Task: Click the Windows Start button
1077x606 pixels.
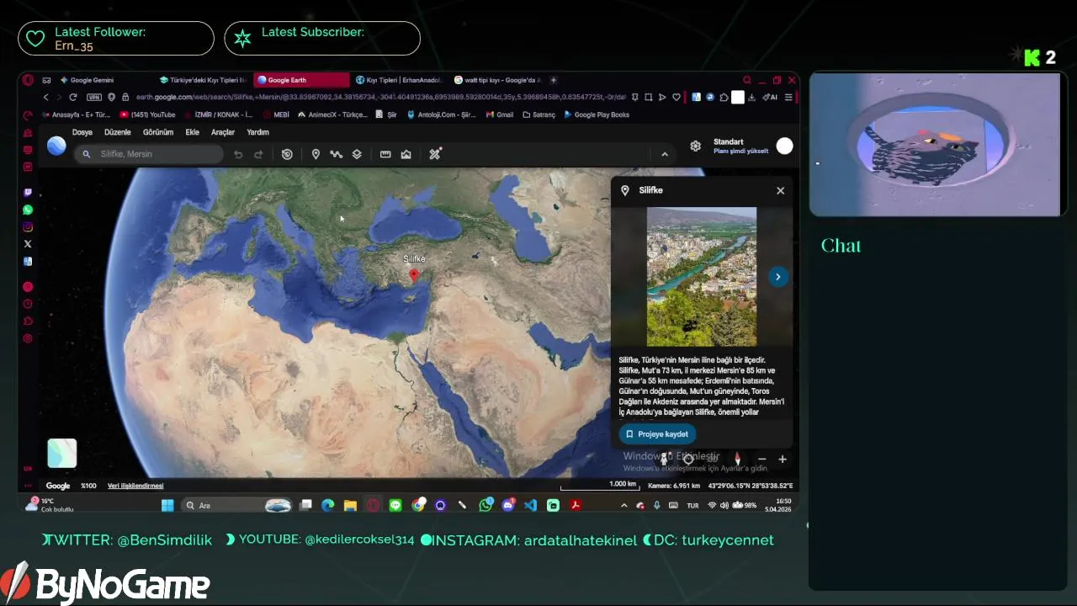Action: click(x=167, y=505)
